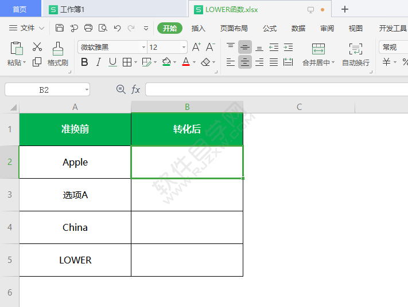Toggle horizontal center alignment
The width and height of the screenshot is (408, 307).
(x=245, y=62)
